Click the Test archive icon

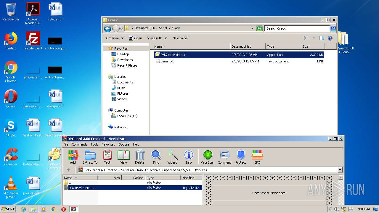point(107,157)
